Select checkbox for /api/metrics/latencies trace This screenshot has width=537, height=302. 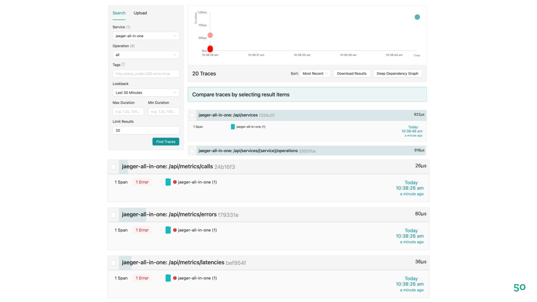[x=113, y=263]
